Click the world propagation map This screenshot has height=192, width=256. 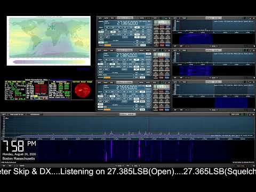pos(49,41)
